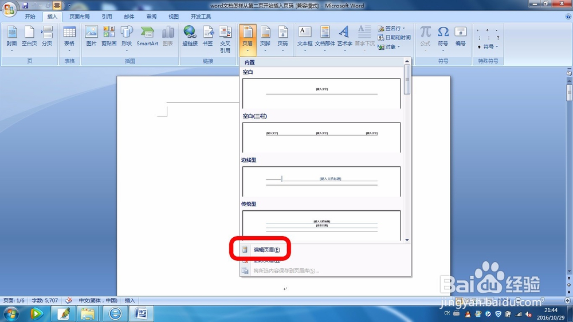Expand the signature line (签名行) dropdown
This screenshot has width=573, height=322.
coord(403,28)
